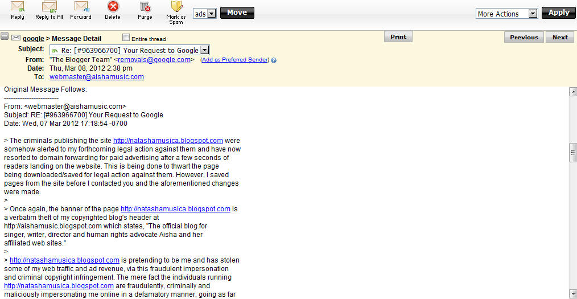This screenshot has width=577, height=299.
Task: Click the Reply to All icon
Action: 49,7
